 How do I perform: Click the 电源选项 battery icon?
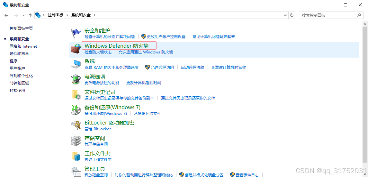point(76,79)
